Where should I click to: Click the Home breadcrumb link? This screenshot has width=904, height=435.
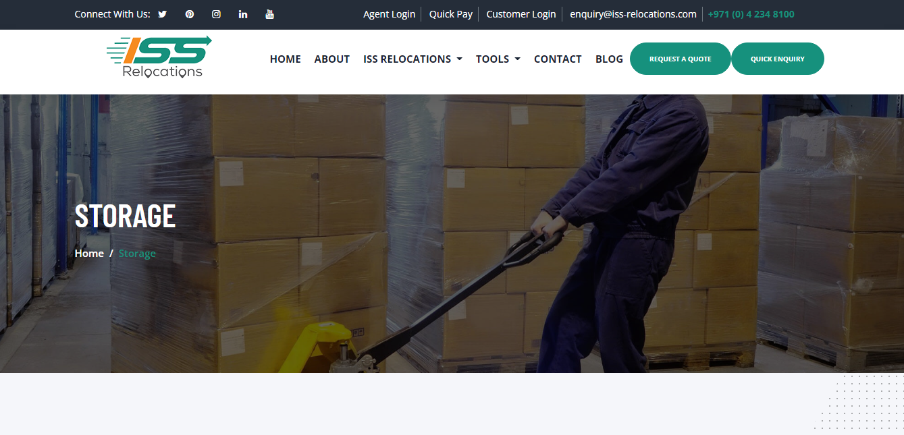coord(89,254)
